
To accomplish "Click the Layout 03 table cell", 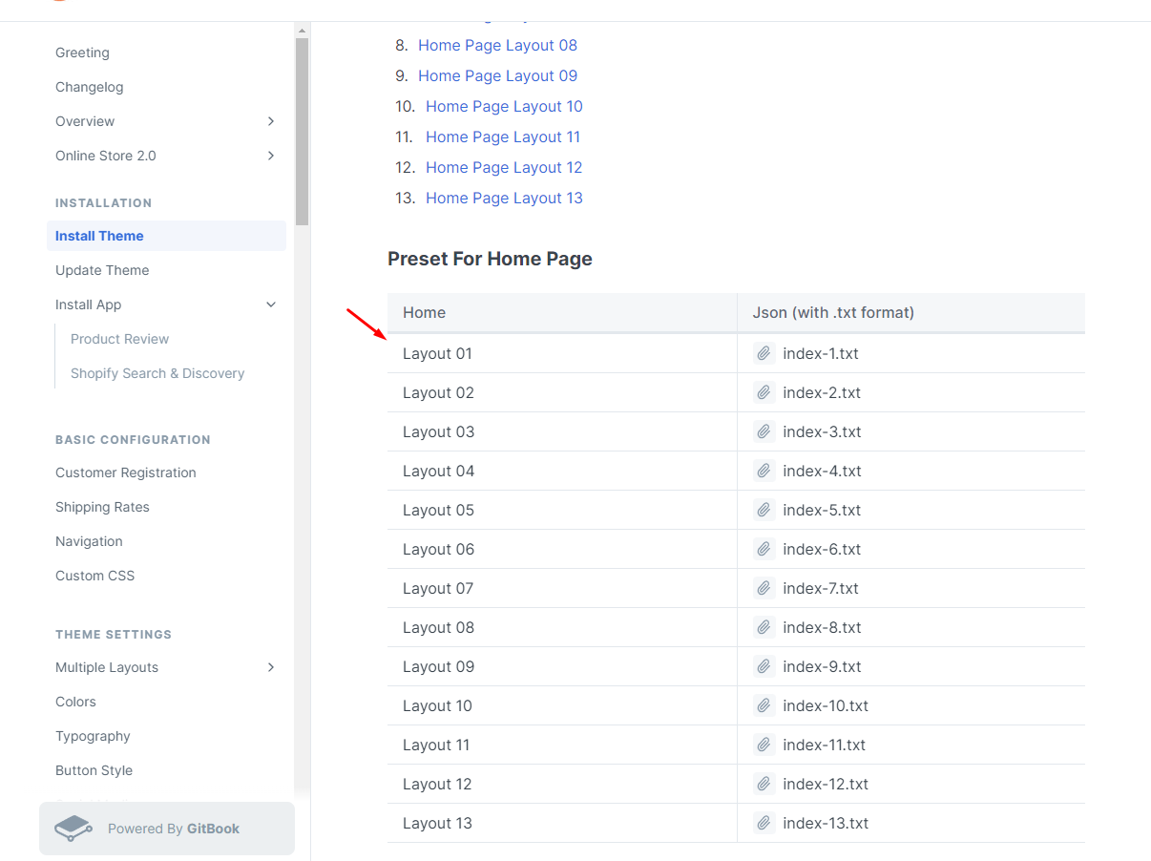I will [562, 431].
